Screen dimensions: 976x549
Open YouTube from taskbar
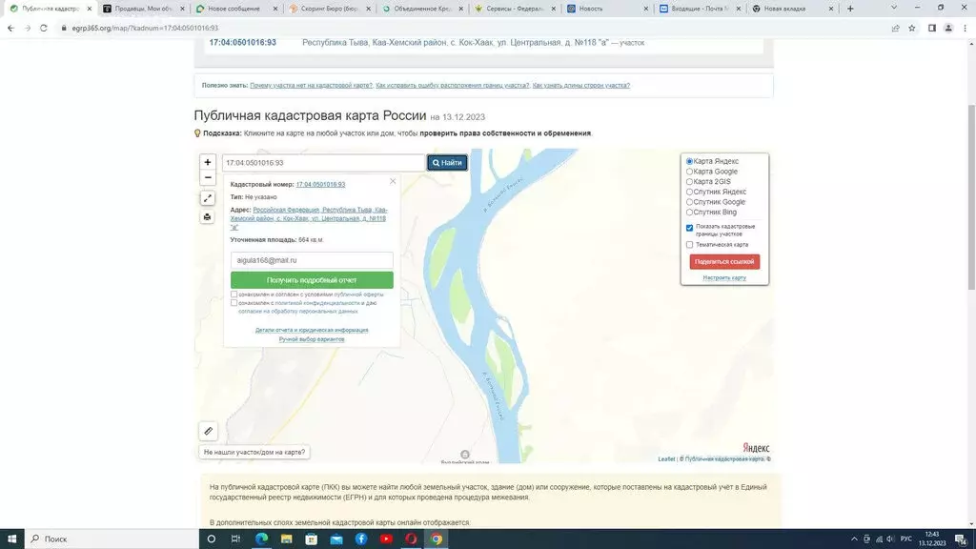[x=386, y=539]
